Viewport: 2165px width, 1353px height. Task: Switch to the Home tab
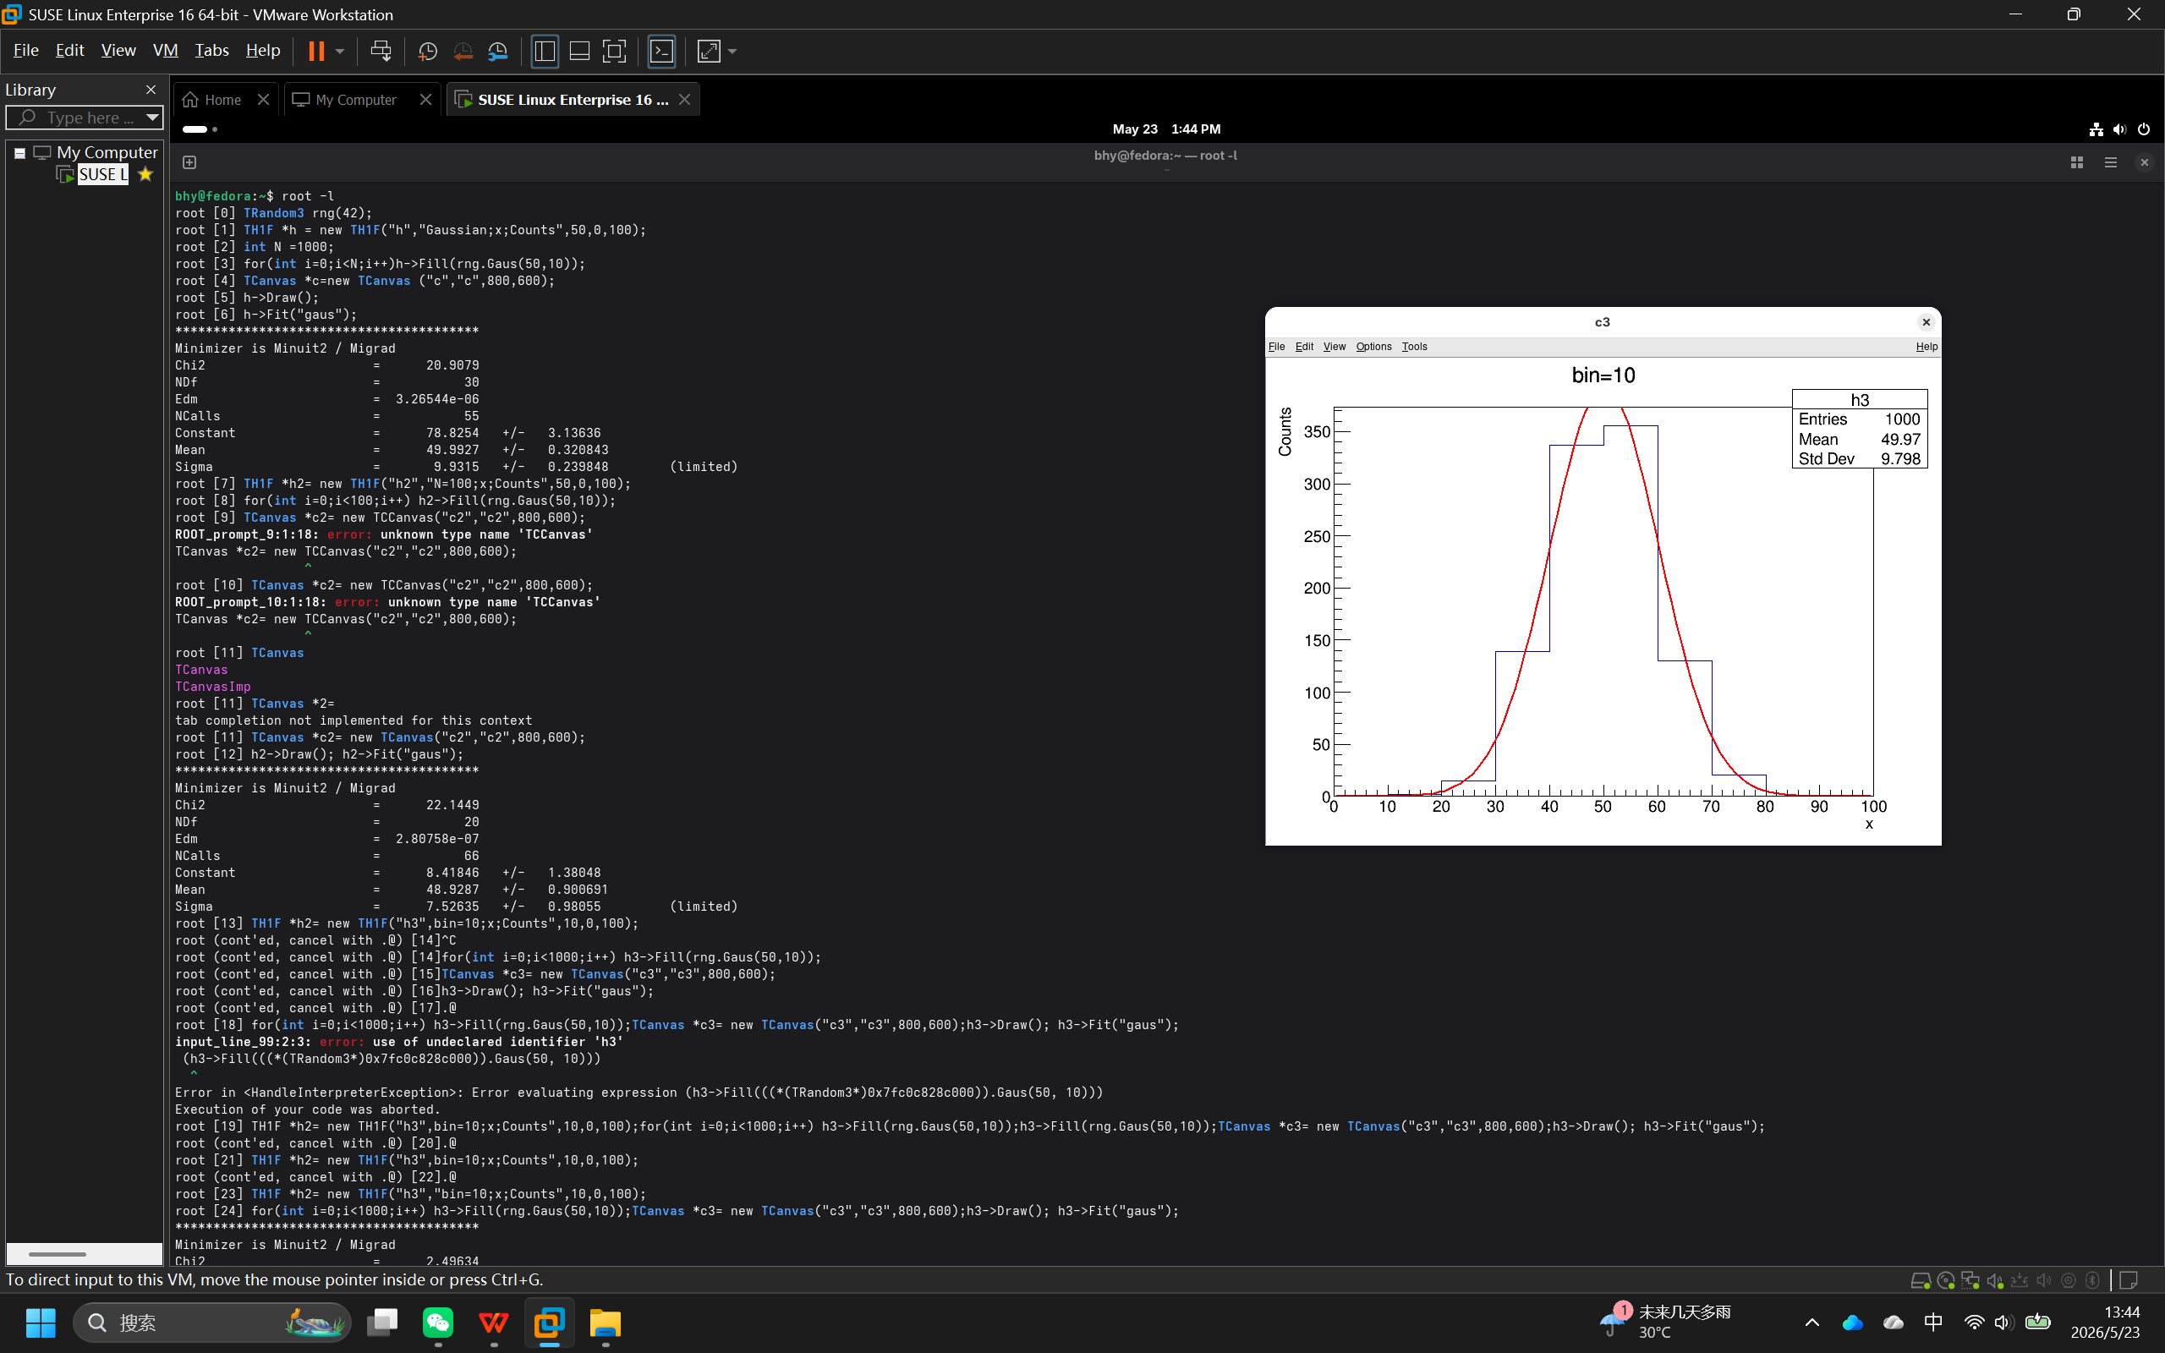222,99
